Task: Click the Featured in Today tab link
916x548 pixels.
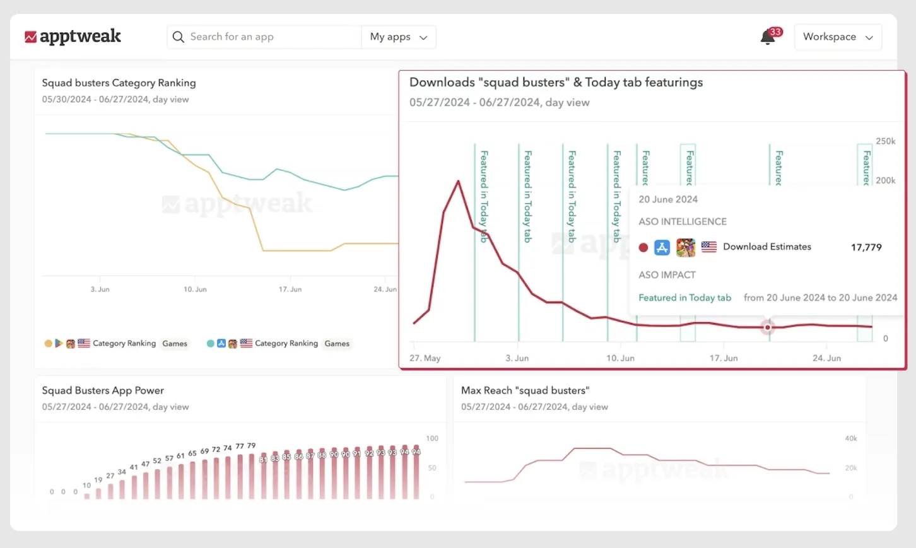Action: pyautogui.click(x=684, y=298)
